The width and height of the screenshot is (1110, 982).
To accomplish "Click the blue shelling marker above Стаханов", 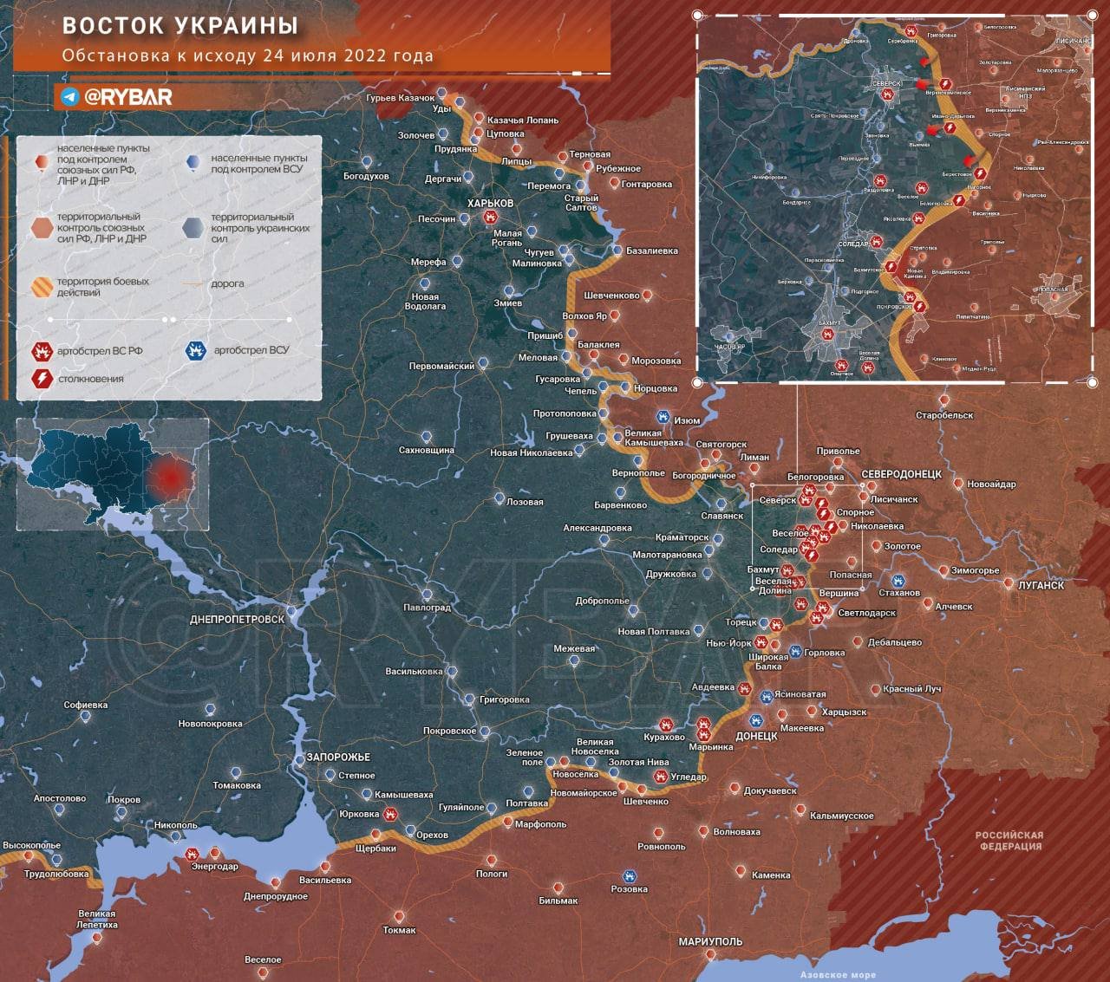I will (898, 581).
